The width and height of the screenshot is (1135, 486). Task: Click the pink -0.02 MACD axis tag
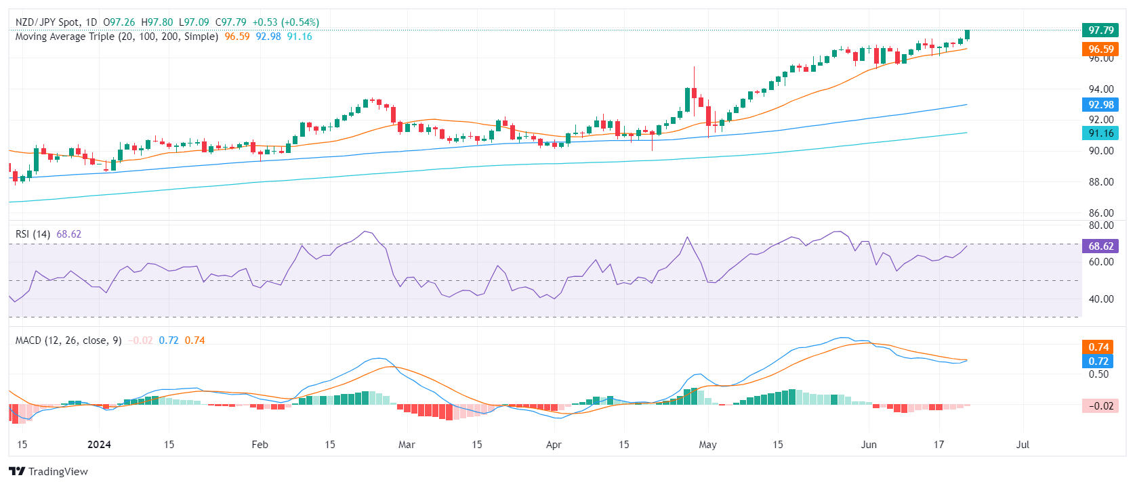pos(1100,405)
